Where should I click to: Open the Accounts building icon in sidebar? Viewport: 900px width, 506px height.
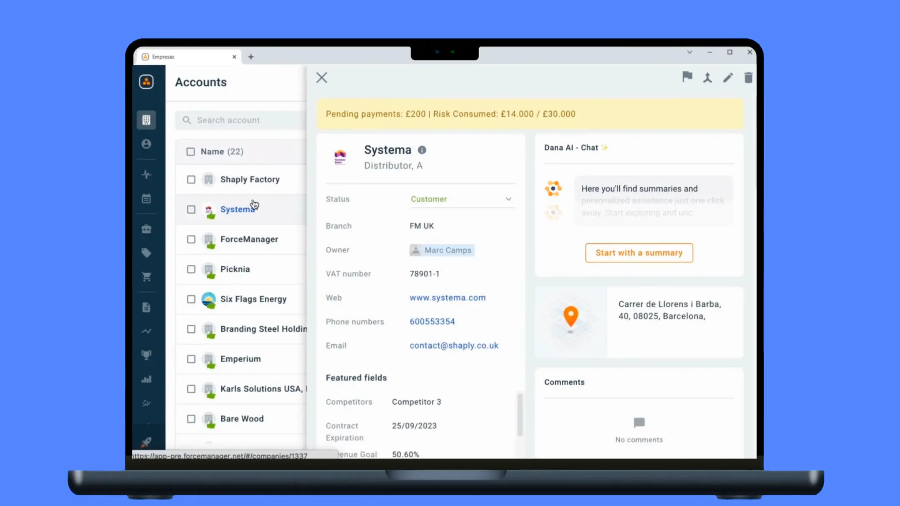[146, 120]
